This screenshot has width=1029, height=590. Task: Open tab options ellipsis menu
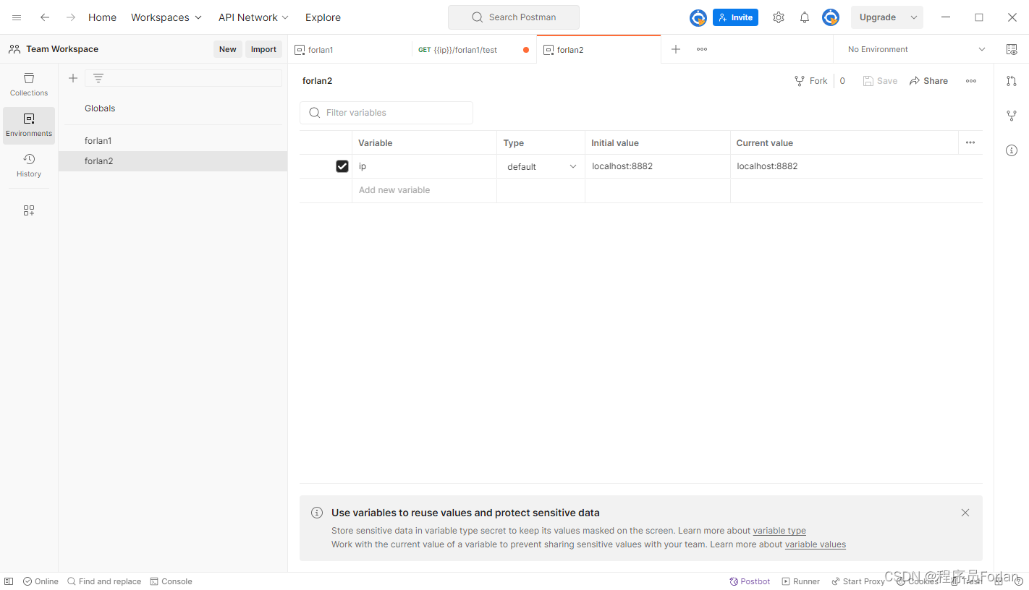click(x=702, y=49)
